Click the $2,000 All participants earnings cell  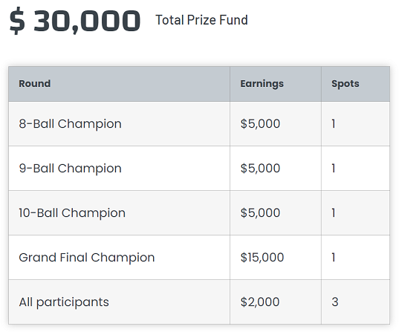(260, 302)
